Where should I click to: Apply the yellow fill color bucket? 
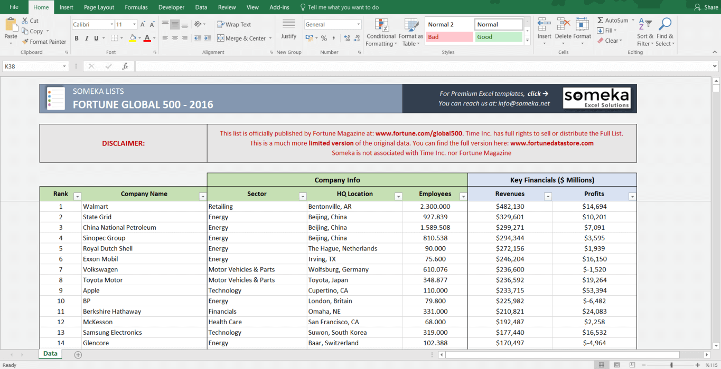(132, 38)
